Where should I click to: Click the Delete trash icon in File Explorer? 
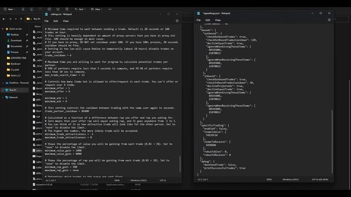click(67, 9)
